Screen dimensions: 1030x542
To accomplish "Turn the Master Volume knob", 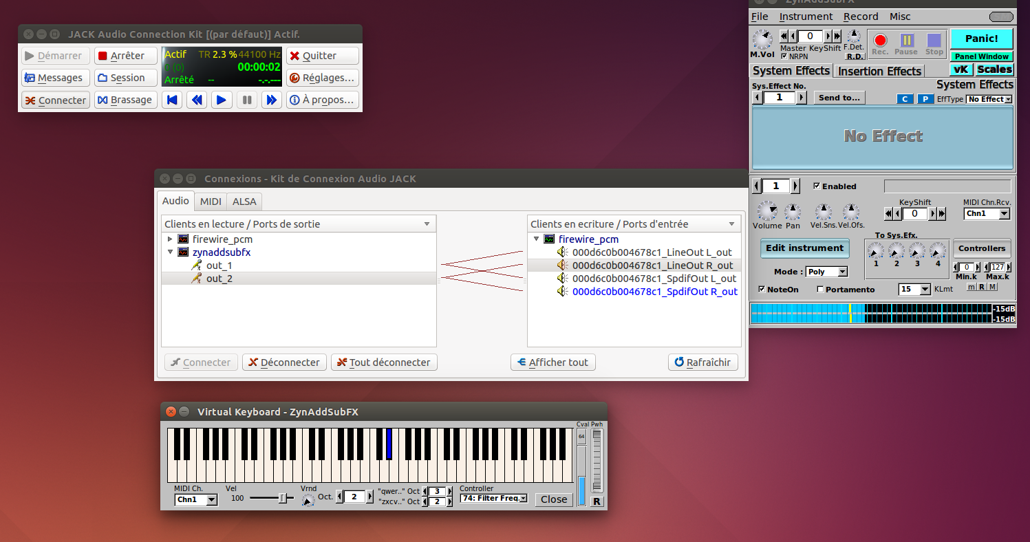I will click(x=762, y=39).
